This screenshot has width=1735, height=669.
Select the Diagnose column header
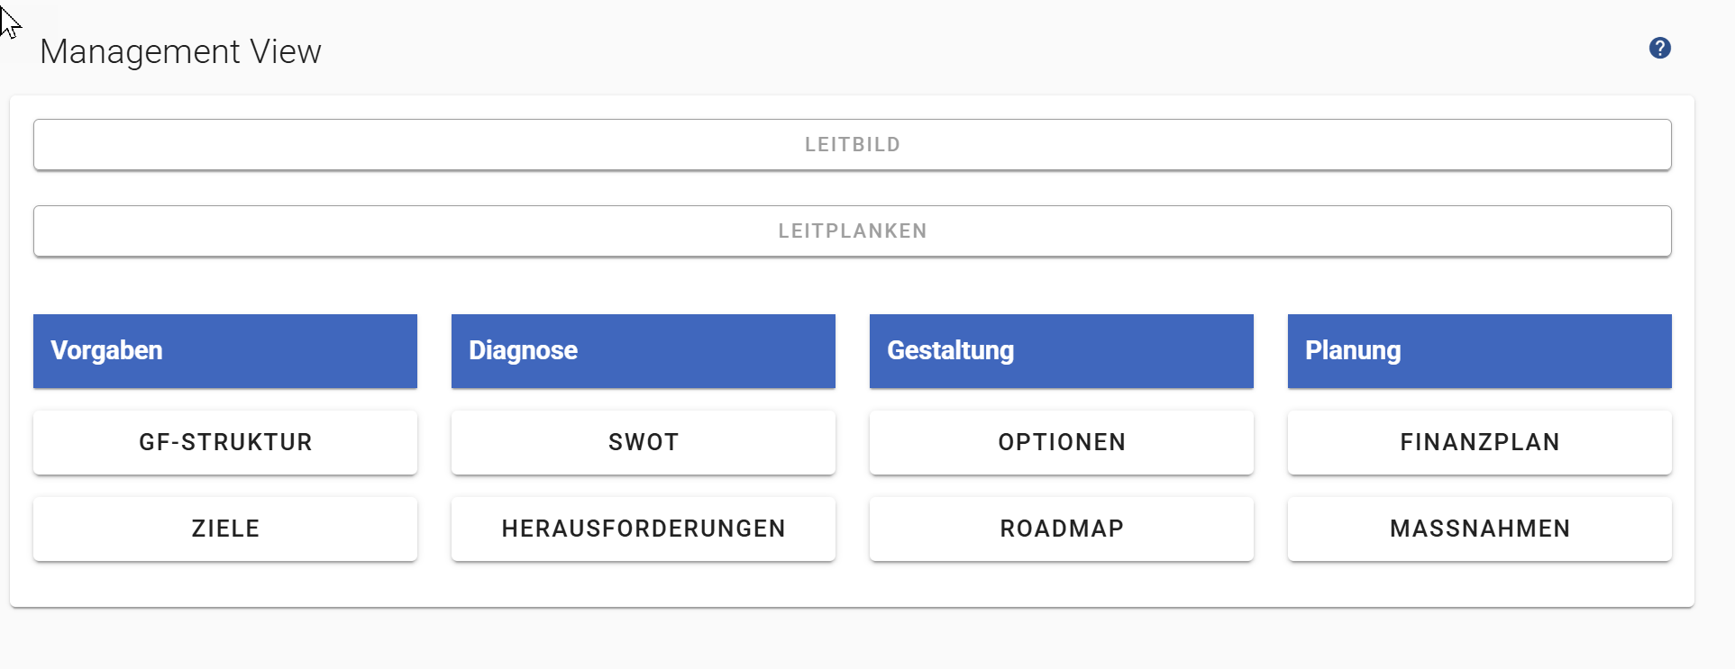coord(643,351)
